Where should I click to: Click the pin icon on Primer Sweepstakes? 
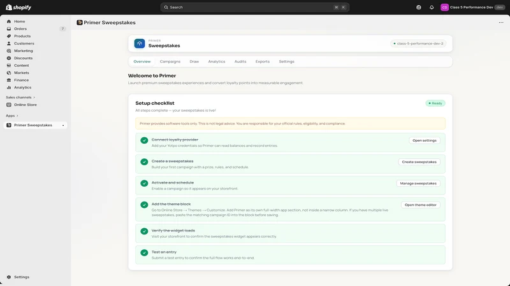[x=63, y=125]
